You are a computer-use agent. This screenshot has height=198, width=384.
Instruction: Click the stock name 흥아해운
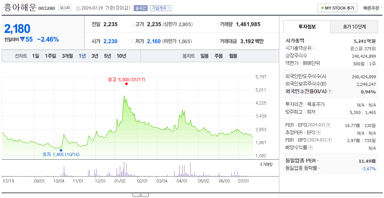(x=20, y=8)
